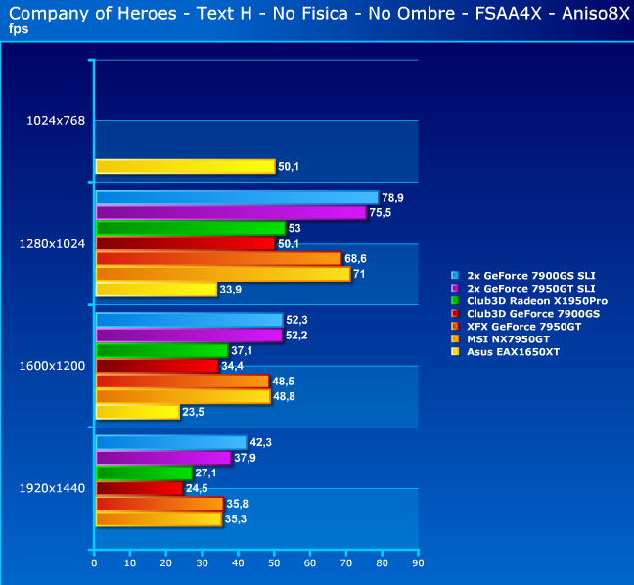This screenshot has width=634, height=585.
Task: Click the 37,9 value label
Action: (x=245, y=458)
